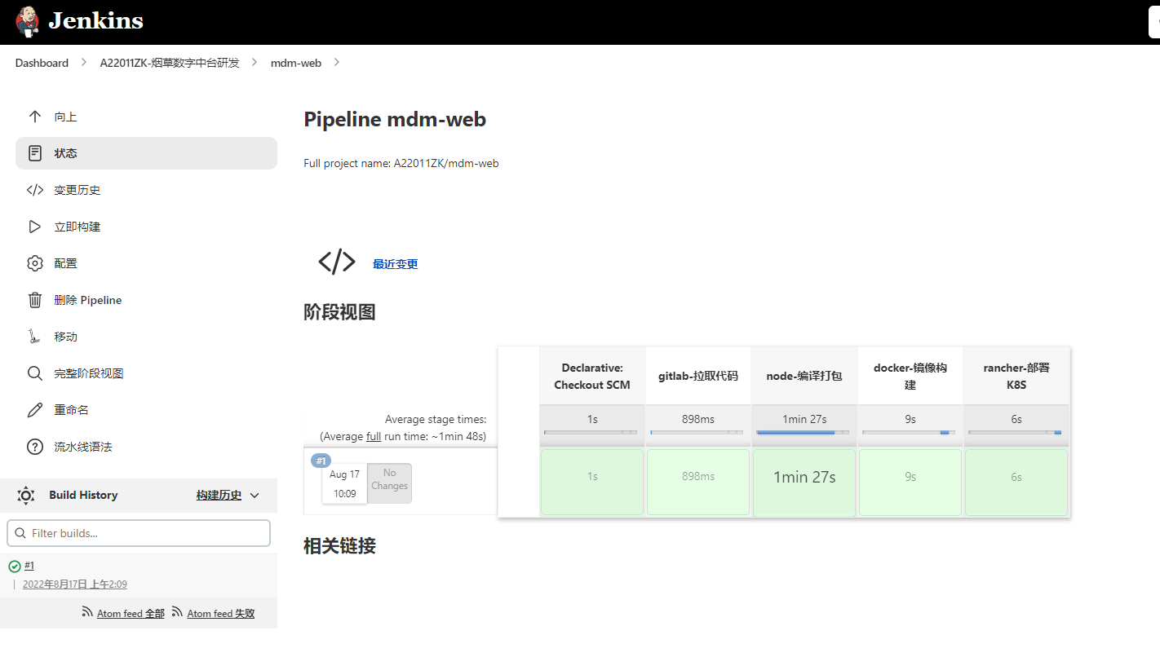
Task: Click the No Changes box for build #1
Action: 389,483
